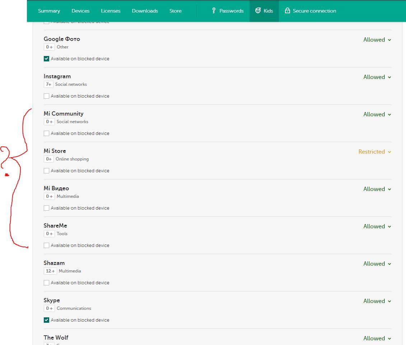Check Mi Community available on blocked device

(46, 134)
